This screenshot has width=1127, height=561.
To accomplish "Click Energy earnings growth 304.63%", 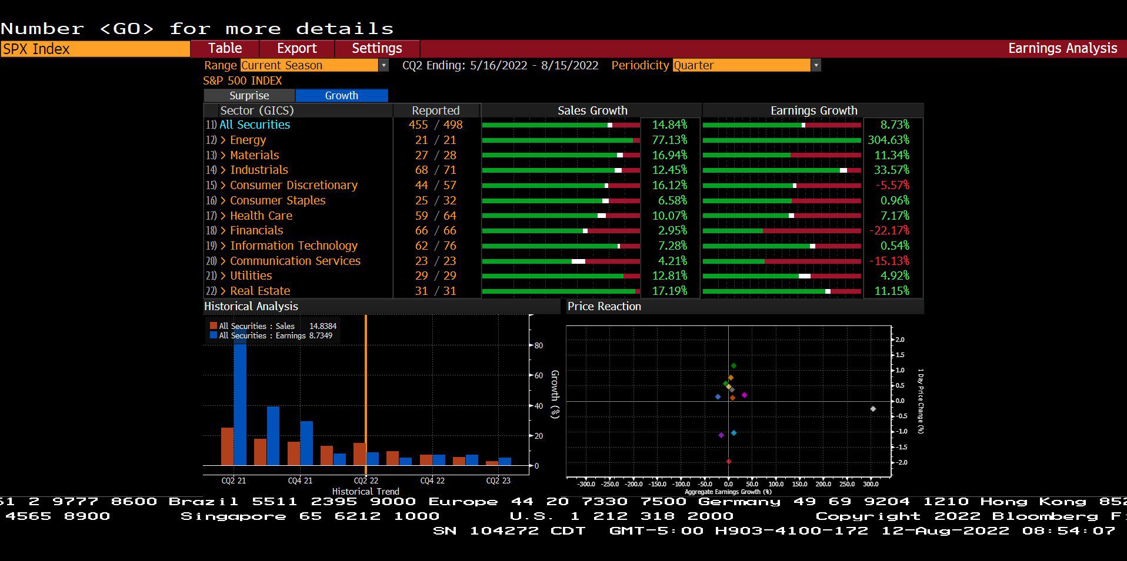I will 888,140.
